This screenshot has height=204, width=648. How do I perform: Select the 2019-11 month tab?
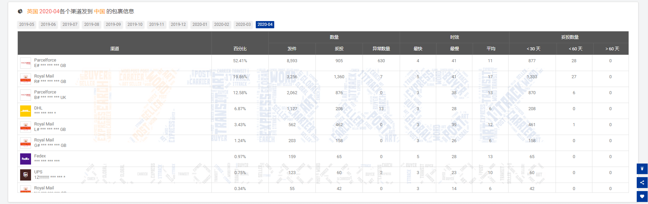[157, 24]
